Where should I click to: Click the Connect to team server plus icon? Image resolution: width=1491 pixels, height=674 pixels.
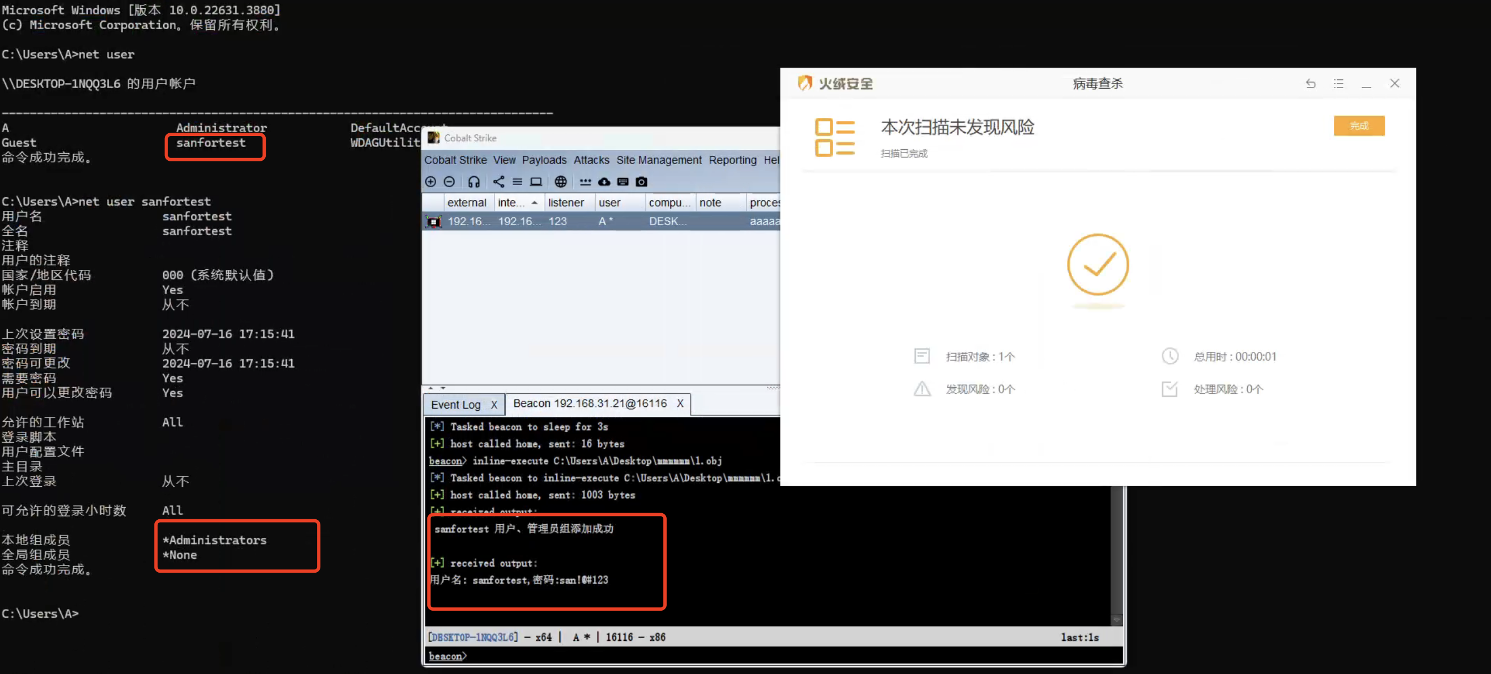tap(430, 182)
